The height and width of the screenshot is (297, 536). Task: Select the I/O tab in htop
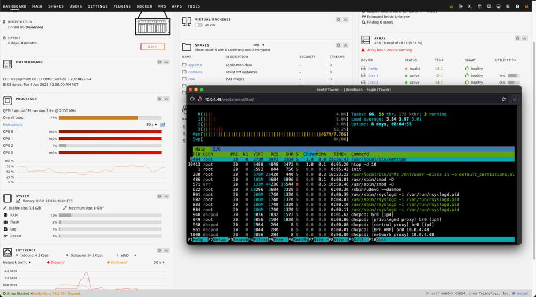pos(217,150)
